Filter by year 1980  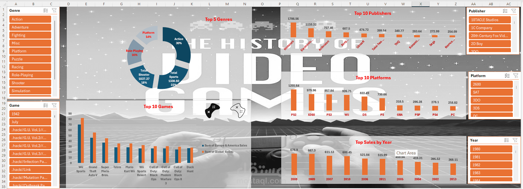coord(491,149)
